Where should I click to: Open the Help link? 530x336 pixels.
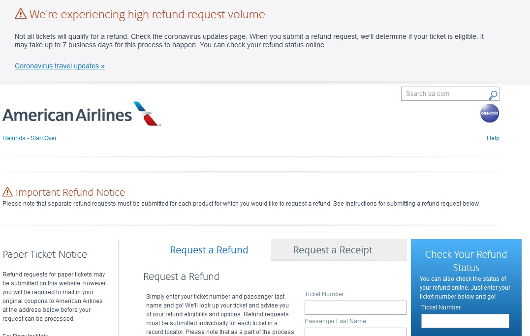coord(493,138)
